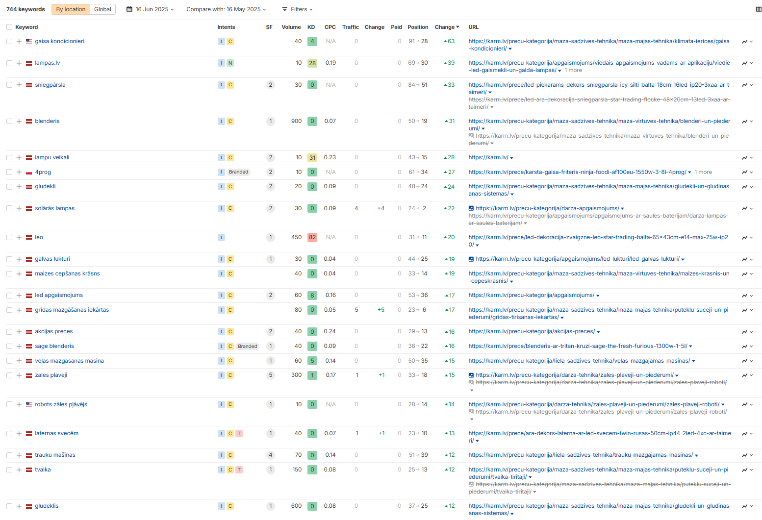Select the By location tab

[x=71, y=9]
